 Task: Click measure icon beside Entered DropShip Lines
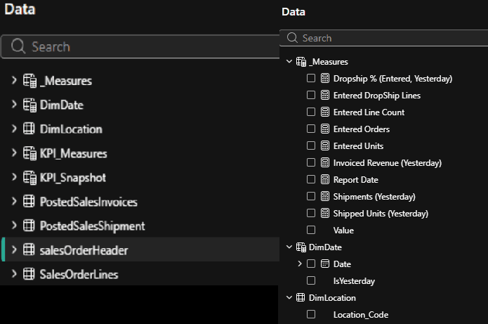click(325, 95)
